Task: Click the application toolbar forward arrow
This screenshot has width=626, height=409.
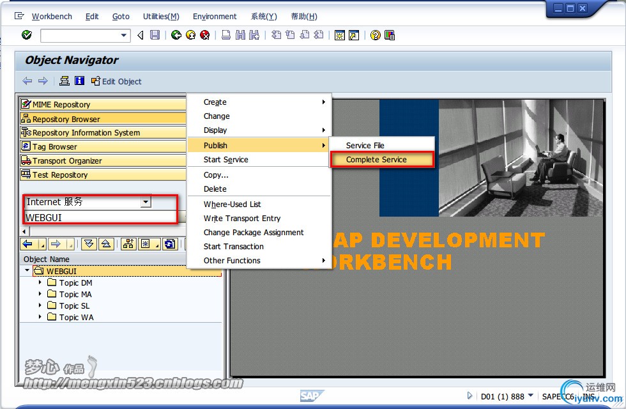Action: point(43,81)
